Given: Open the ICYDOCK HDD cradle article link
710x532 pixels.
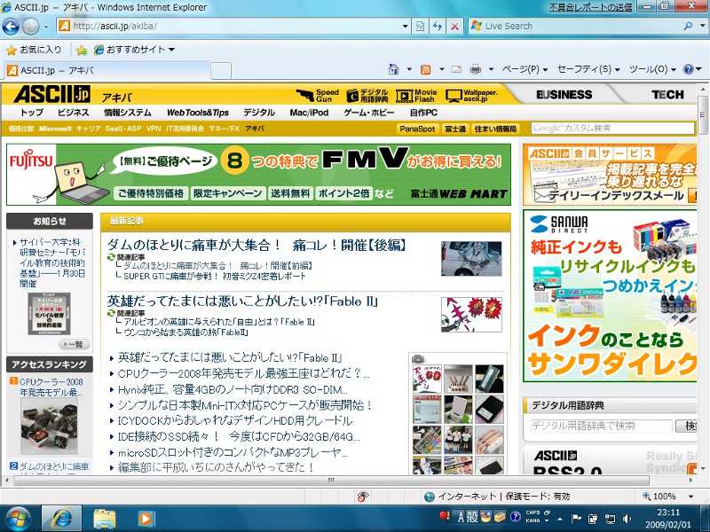Looking at the screenshot, I should point(235,420).
